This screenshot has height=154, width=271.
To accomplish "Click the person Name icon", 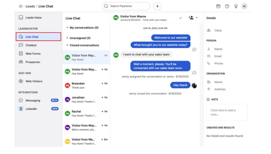I will (209, 49).
